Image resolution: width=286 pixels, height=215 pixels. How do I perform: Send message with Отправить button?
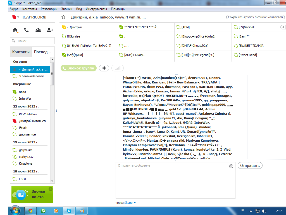tap(250, 166)
